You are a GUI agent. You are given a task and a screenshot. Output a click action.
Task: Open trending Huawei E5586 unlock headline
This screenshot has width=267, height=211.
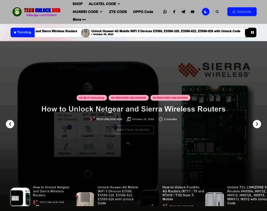click(166, 31)
